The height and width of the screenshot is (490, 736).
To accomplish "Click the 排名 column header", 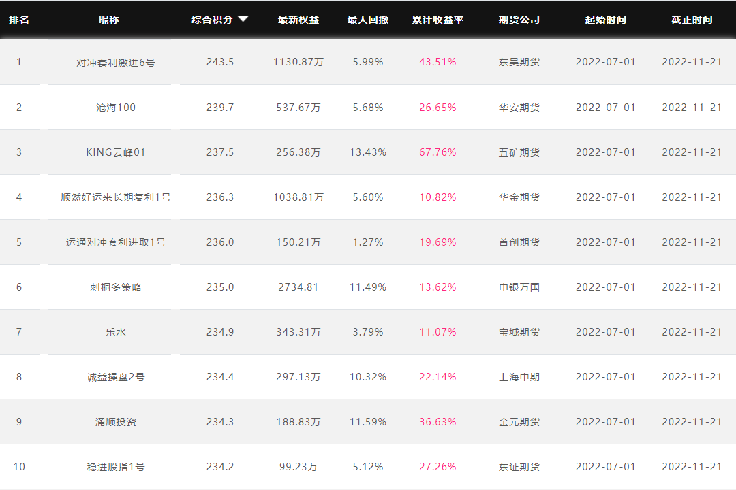I will coord(19,20).
